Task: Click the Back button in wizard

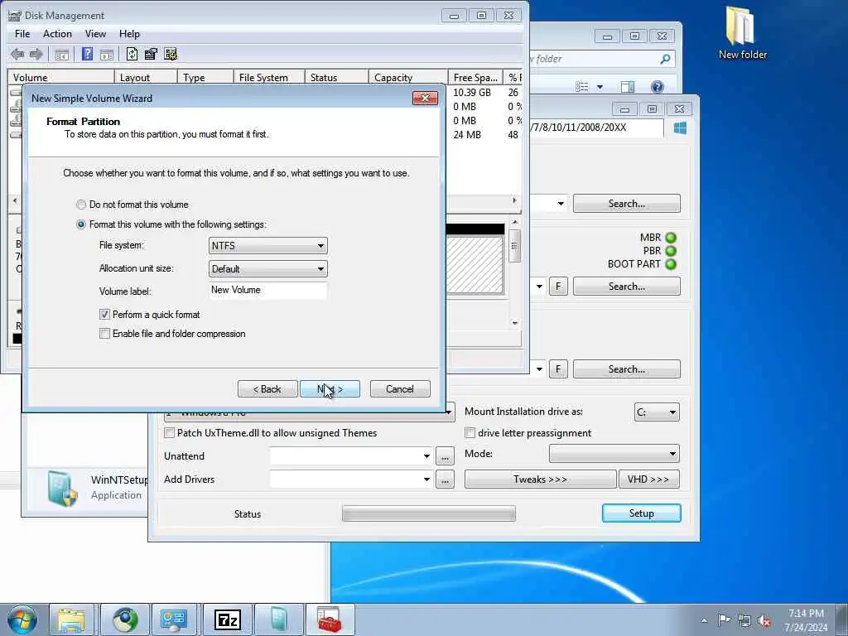Action: tap(267, 389)
